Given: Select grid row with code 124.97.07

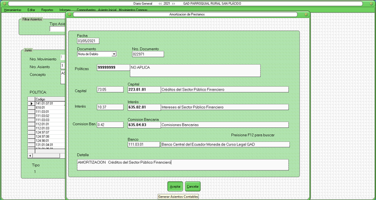Looking at the screenshot, I should coord(46,133).
